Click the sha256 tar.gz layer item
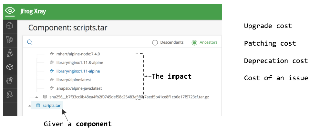Viewport: 321px width, 134px height. [x=129, y=97]
